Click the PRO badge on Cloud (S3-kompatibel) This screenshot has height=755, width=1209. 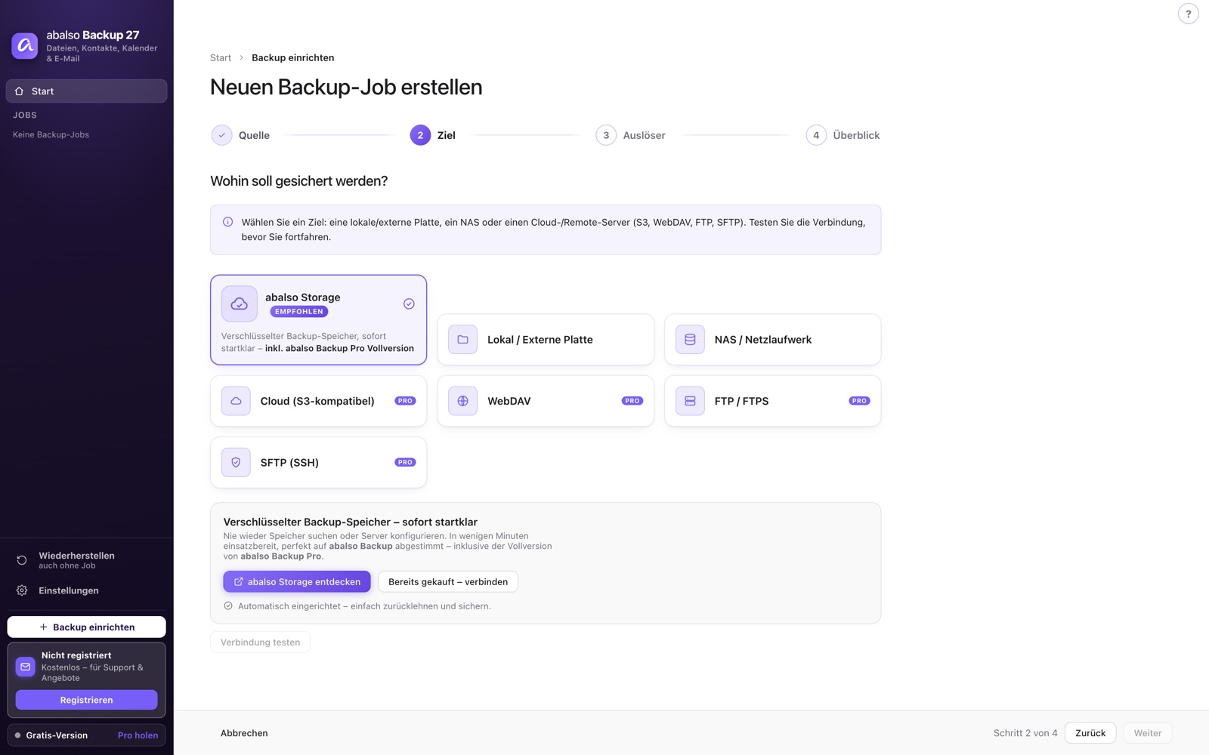pyautogui.click(x=405, y=401)
